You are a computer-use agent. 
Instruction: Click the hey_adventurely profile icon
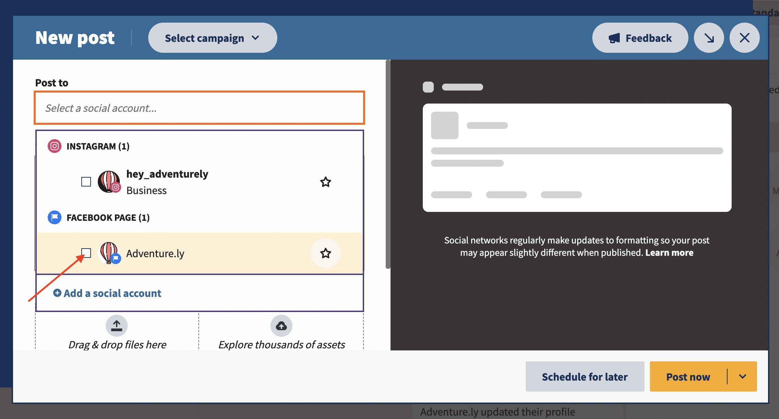click(x=109, y=182)
